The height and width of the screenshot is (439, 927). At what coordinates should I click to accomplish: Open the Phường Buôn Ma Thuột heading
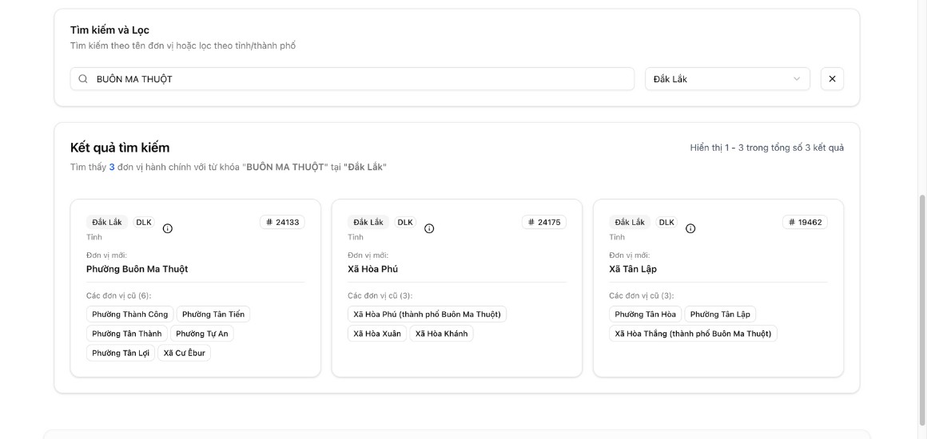[137, 269]
